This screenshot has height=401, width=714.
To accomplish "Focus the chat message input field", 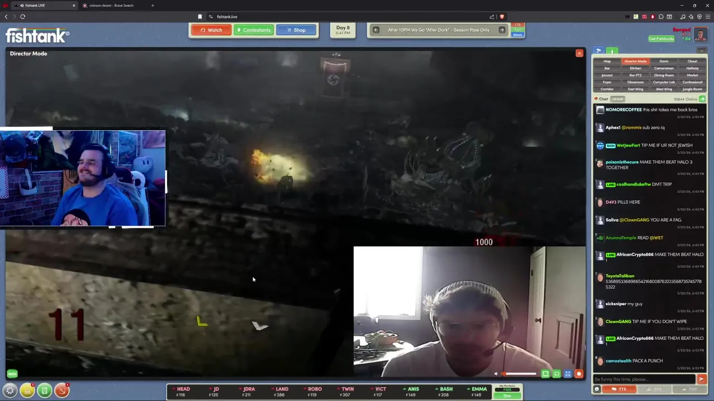I will point(644,379).
